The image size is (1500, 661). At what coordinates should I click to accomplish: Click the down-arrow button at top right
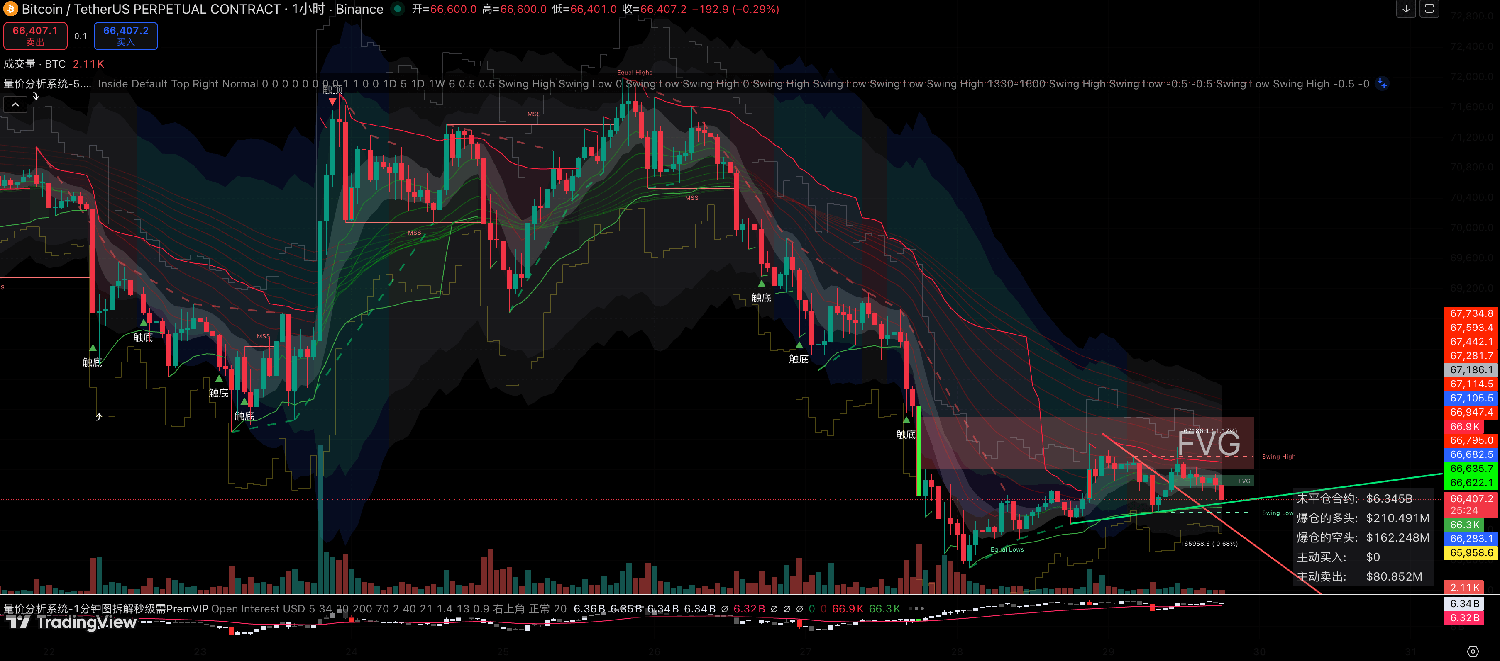point(1406,9)
